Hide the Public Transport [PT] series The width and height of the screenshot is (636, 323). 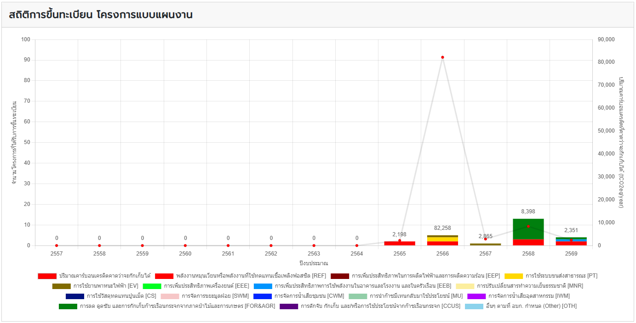pos(561,276)
